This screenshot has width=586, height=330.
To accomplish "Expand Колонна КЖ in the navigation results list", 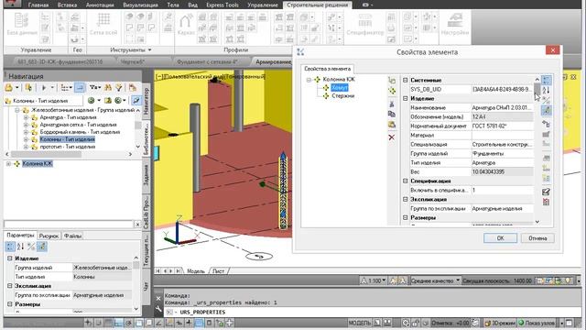I will pos(8,164).
